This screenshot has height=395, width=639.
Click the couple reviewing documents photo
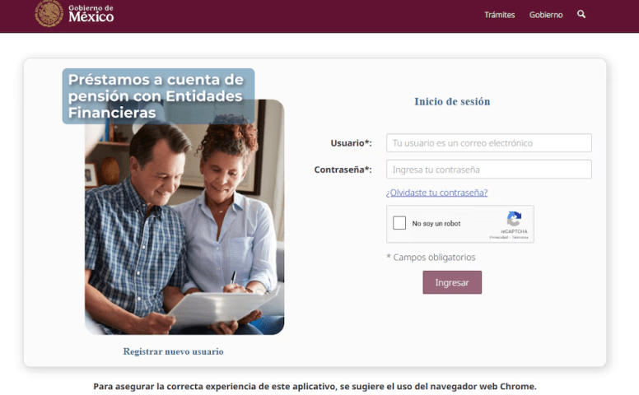(184, 228)
